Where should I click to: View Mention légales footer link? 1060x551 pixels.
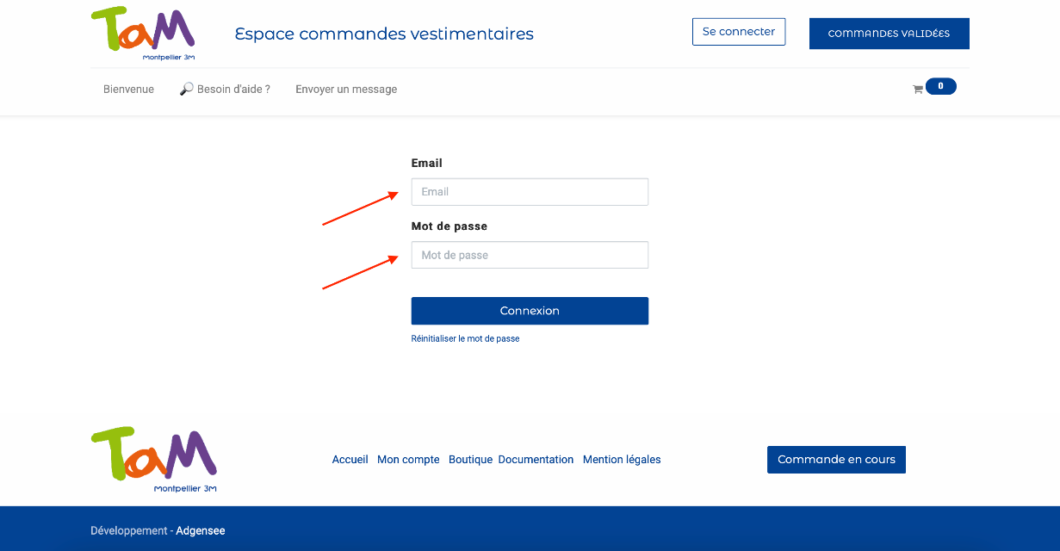pos(622,460)
